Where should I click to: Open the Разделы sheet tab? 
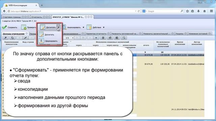[x=180, y=34]
